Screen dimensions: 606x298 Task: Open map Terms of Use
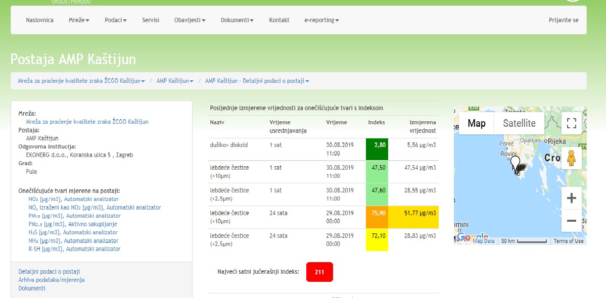(x=569, y=241)
